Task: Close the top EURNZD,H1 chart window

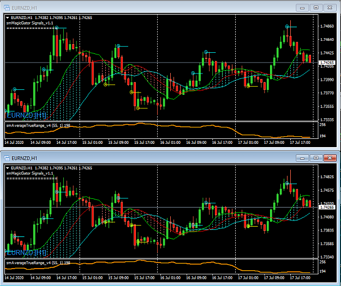Action: [x=330, y=8]
